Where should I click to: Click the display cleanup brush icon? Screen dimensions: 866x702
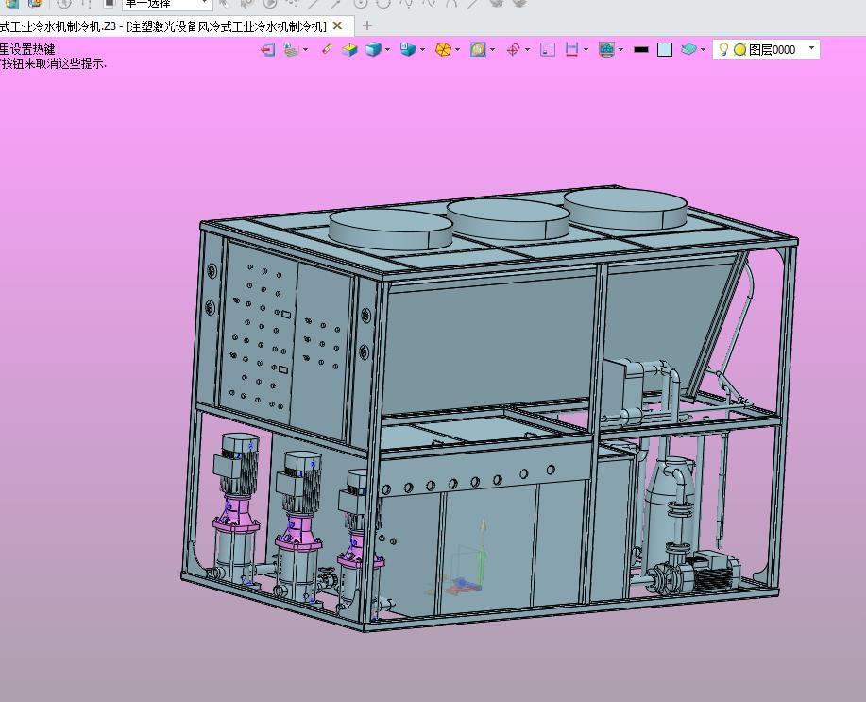coord(291,50)
